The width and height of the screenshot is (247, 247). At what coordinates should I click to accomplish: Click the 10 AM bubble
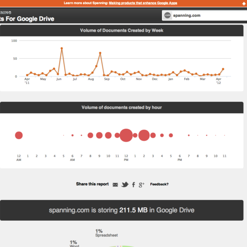(x=108, y=135)
